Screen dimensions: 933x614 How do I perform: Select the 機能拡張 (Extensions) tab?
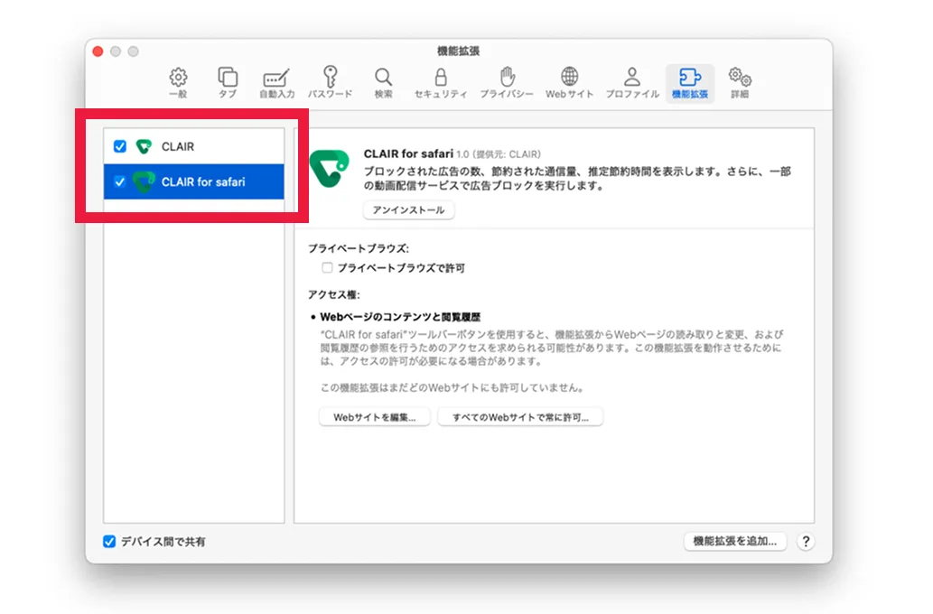coord(690,83)
